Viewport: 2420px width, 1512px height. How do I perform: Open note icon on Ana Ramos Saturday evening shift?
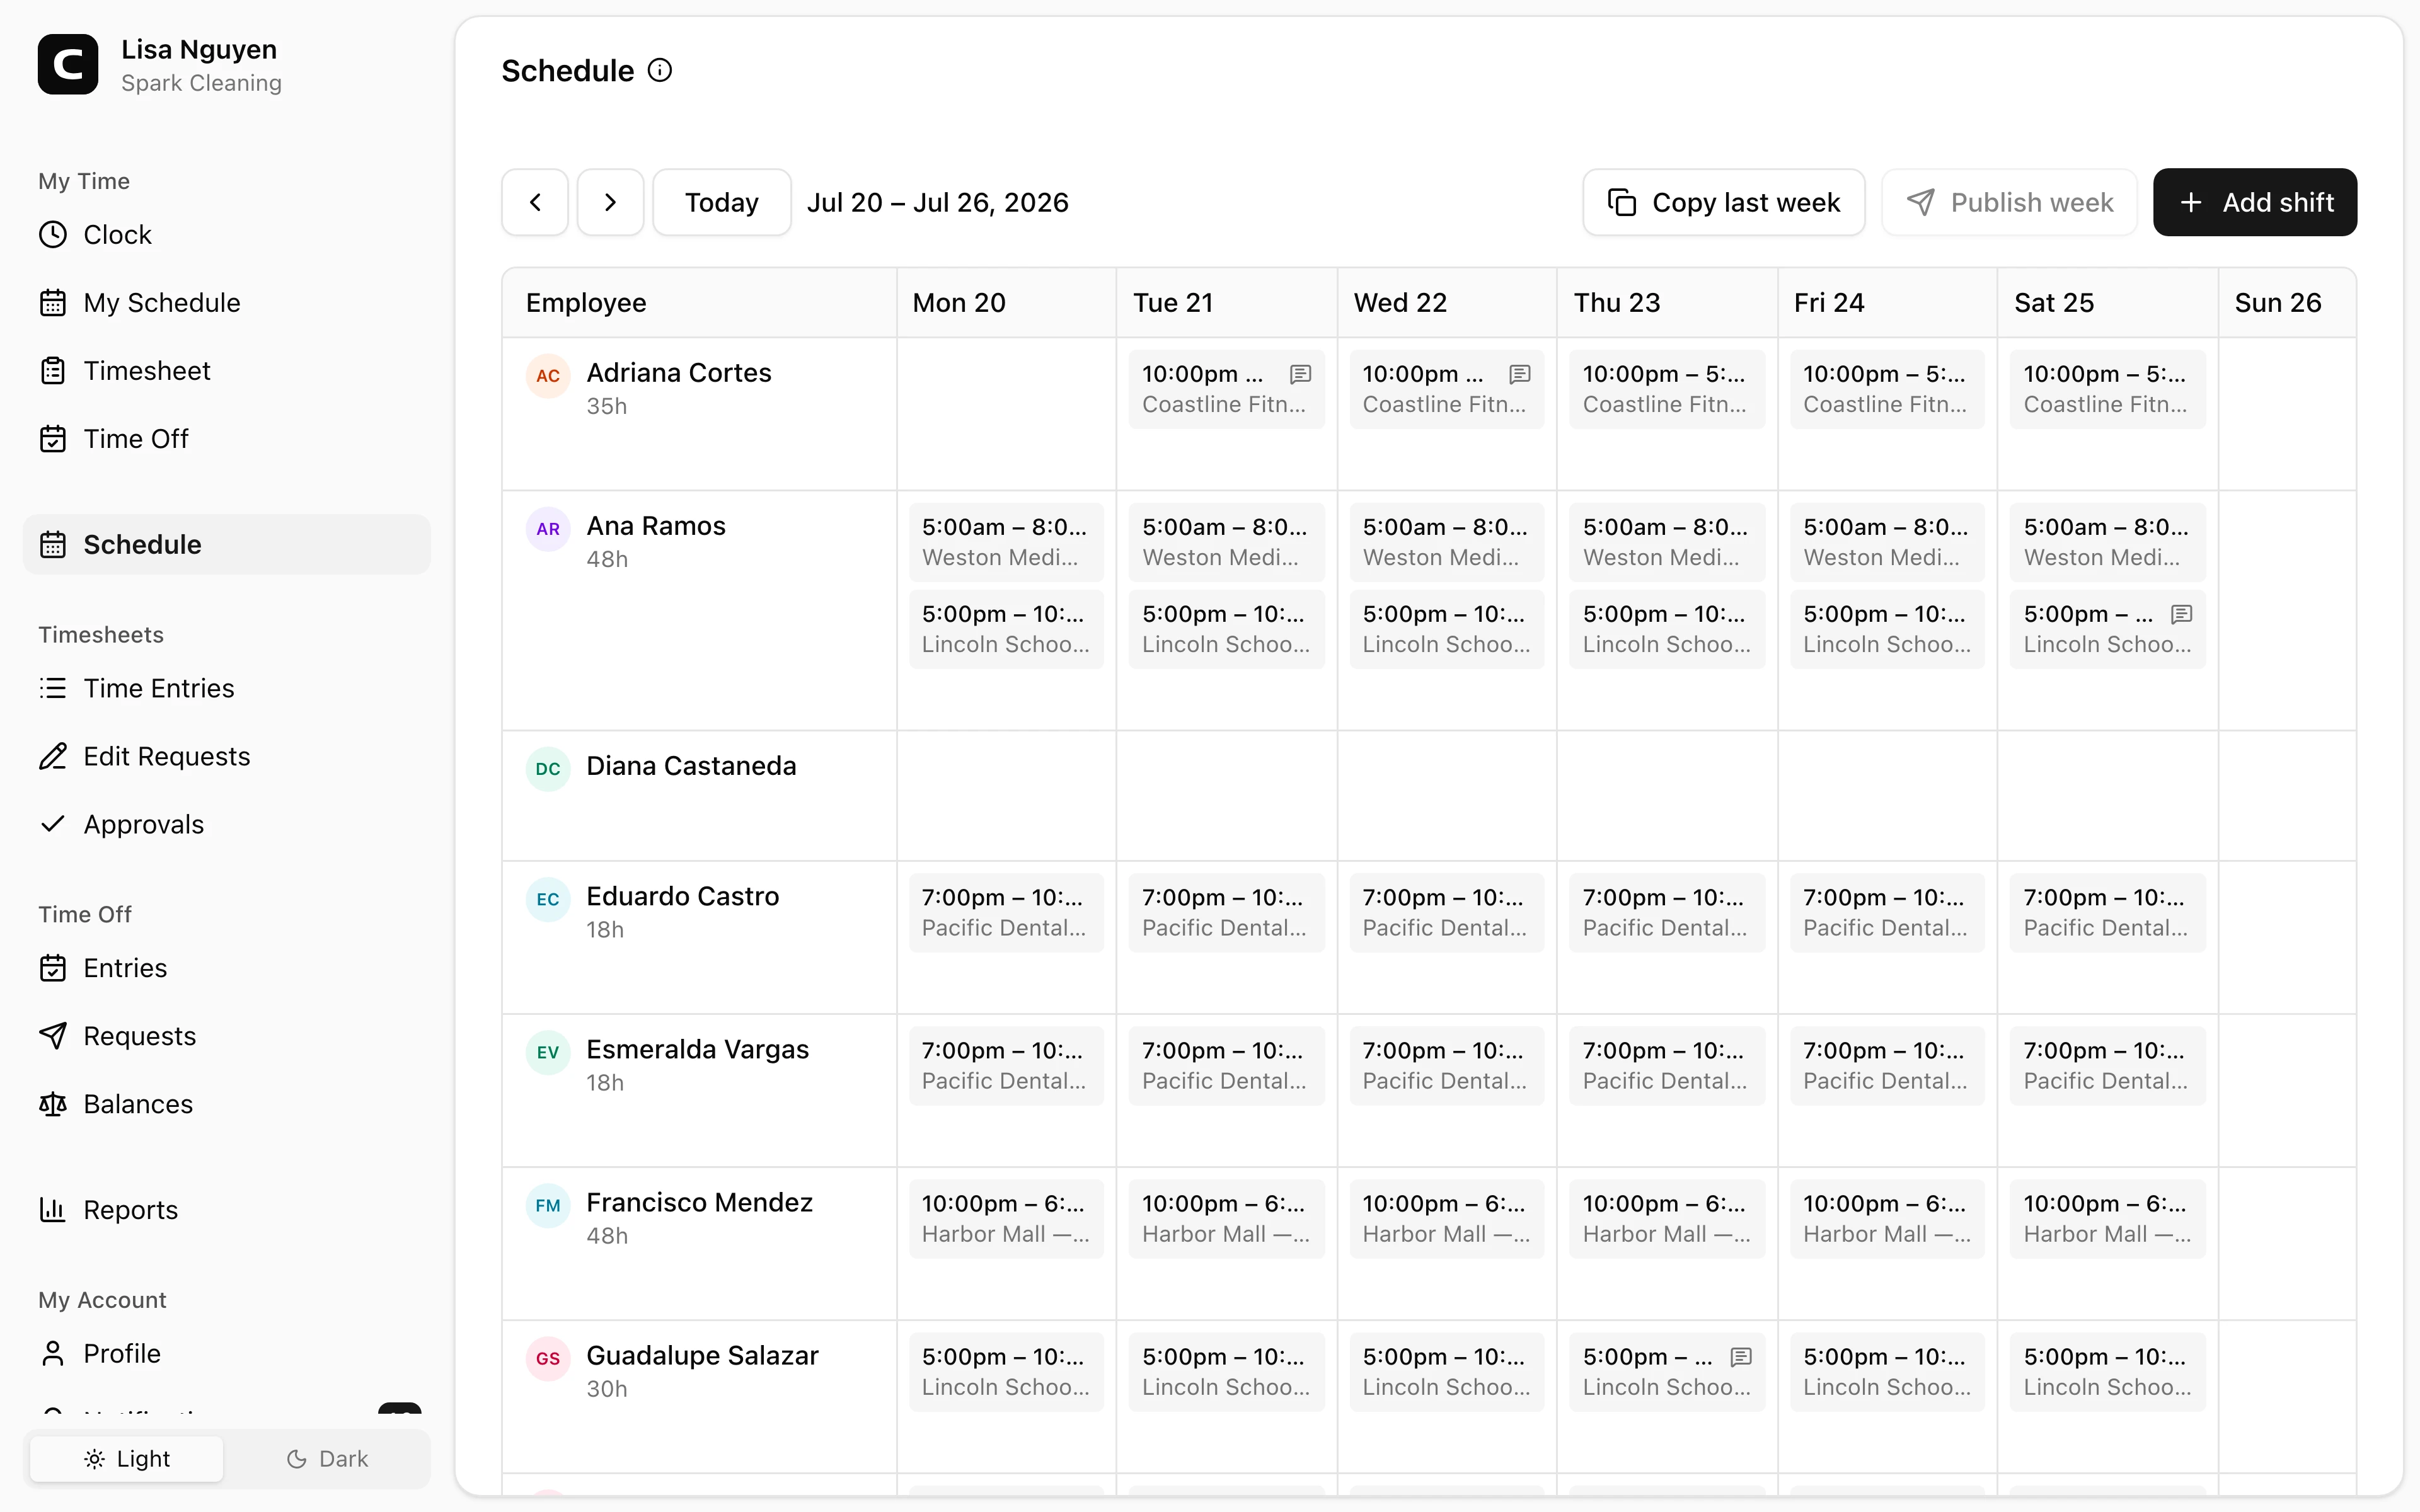2182,614
